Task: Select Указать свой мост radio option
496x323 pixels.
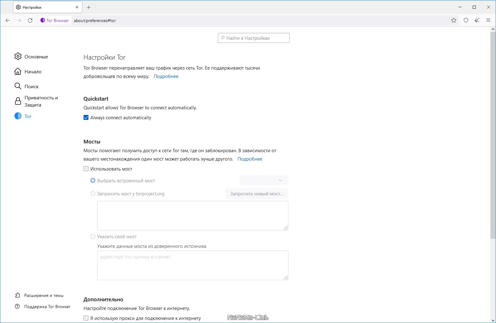Action: coord(93,236)
